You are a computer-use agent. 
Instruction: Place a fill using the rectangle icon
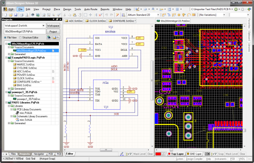(x=194, y=15)
